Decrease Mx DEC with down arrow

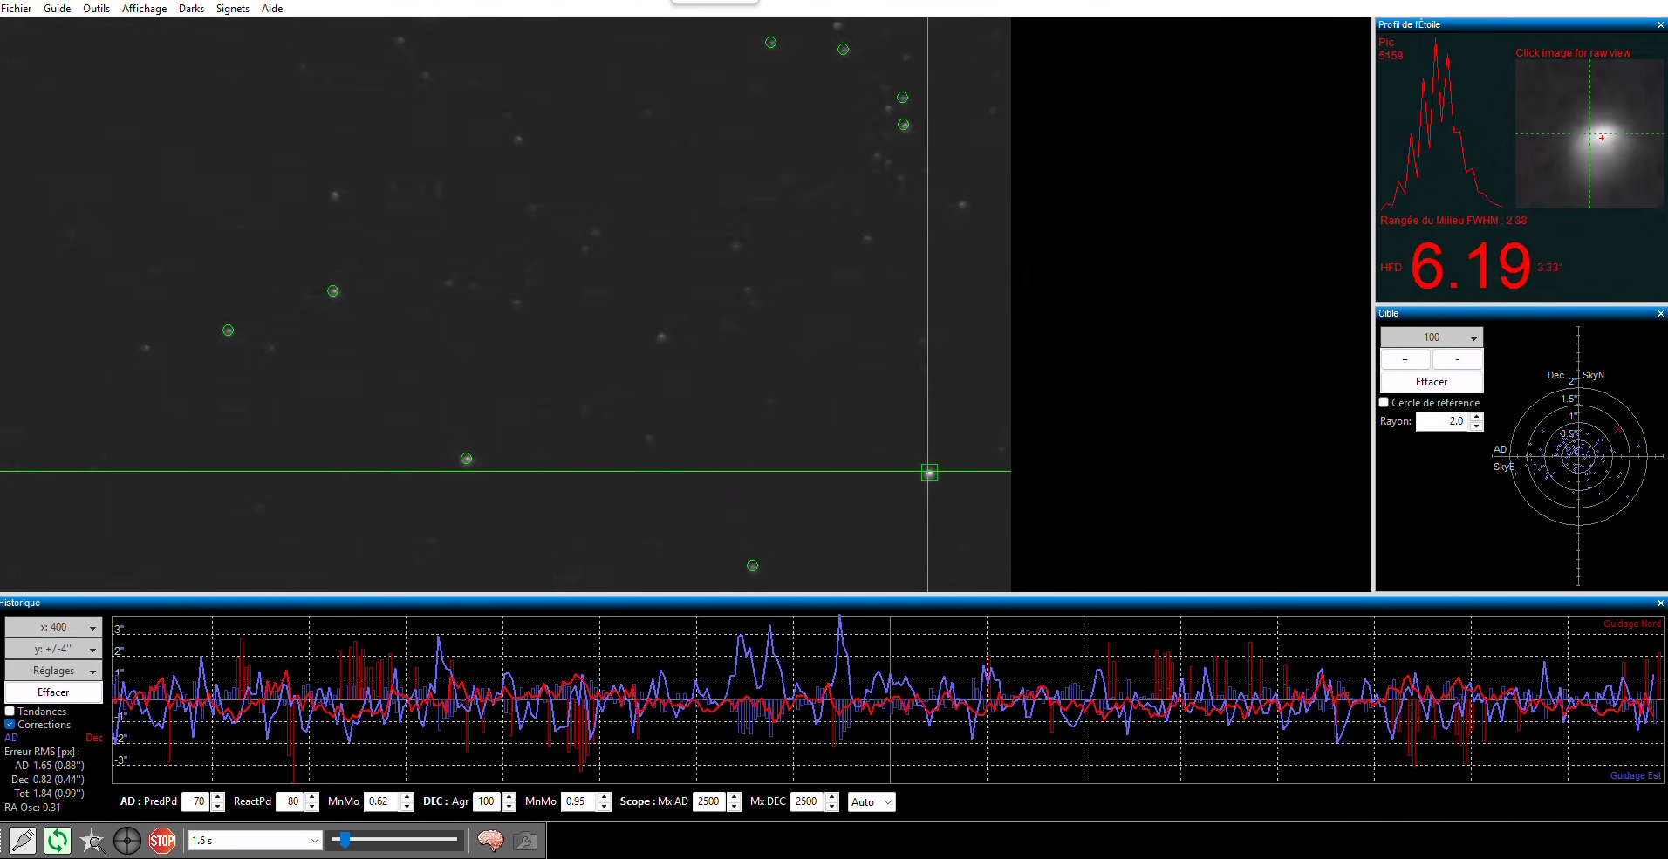point(832,808)
